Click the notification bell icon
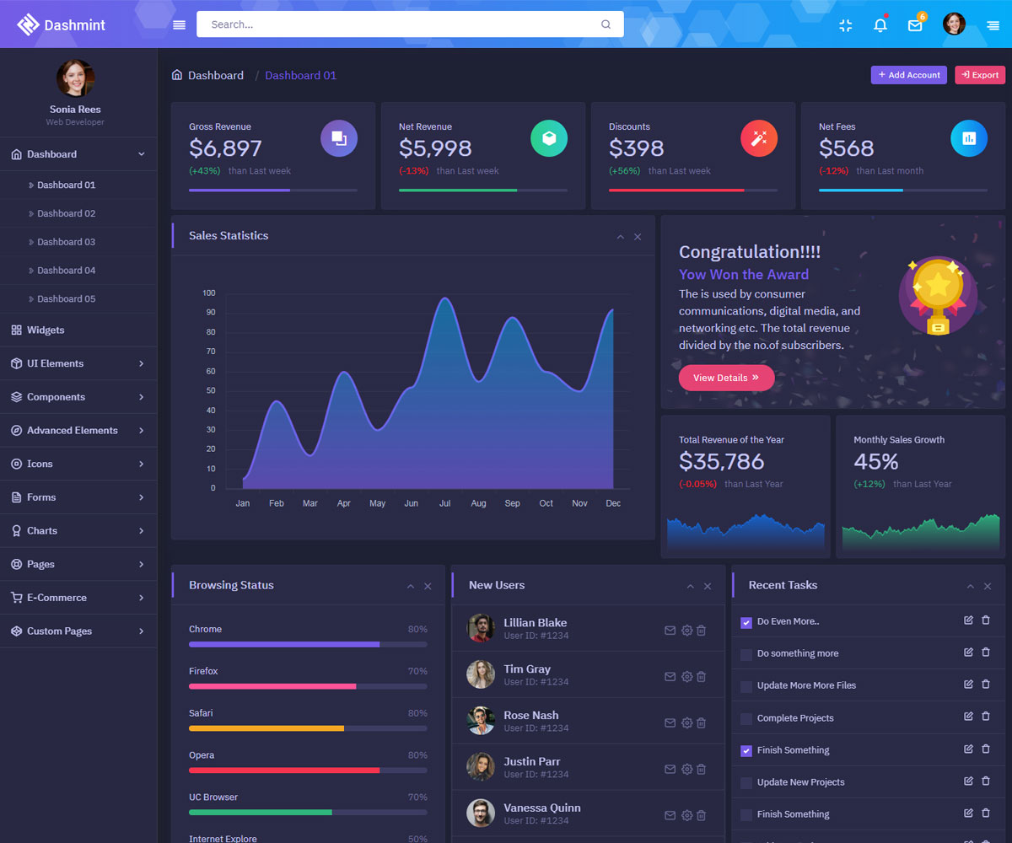The image size is (1012, 843). click(880, 25)
